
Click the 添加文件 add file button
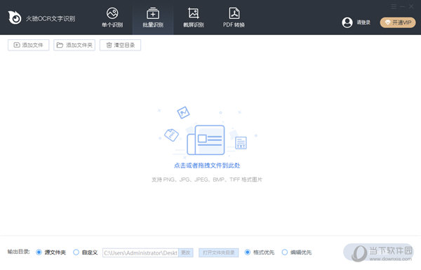(x=29, y=45)
